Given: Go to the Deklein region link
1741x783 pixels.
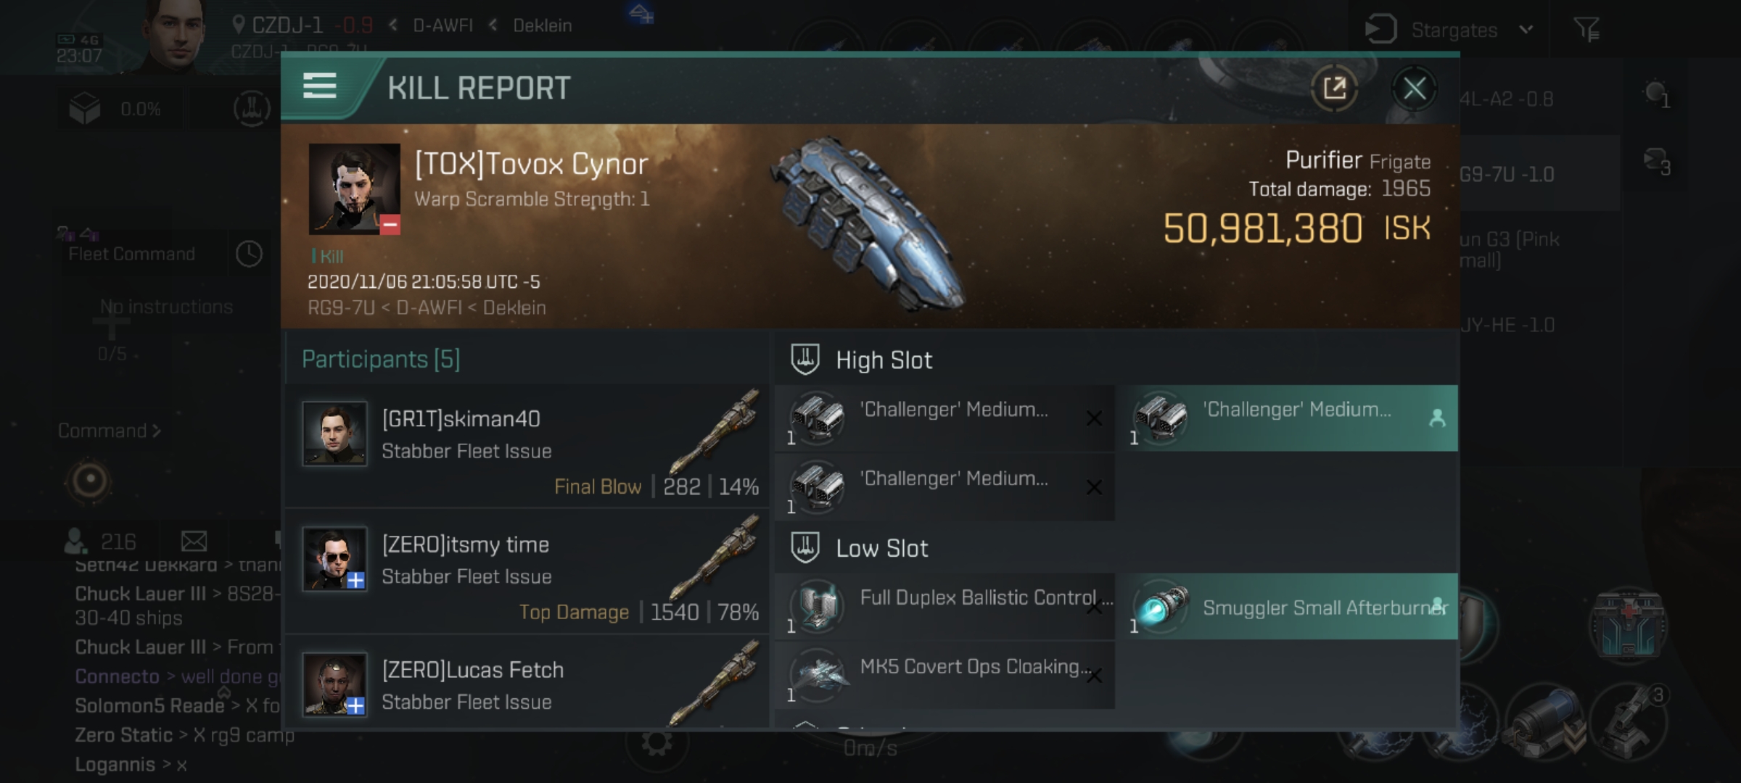Looking at the screenshot, I should click(x=542, y=25).
